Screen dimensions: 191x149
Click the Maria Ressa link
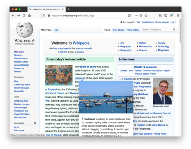pos(158,125)
